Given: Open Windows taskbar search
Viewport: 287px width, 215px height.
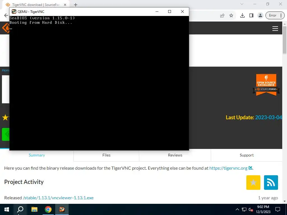Looking at the screenshot, I should pyautogui.click(x=20, y=209).
